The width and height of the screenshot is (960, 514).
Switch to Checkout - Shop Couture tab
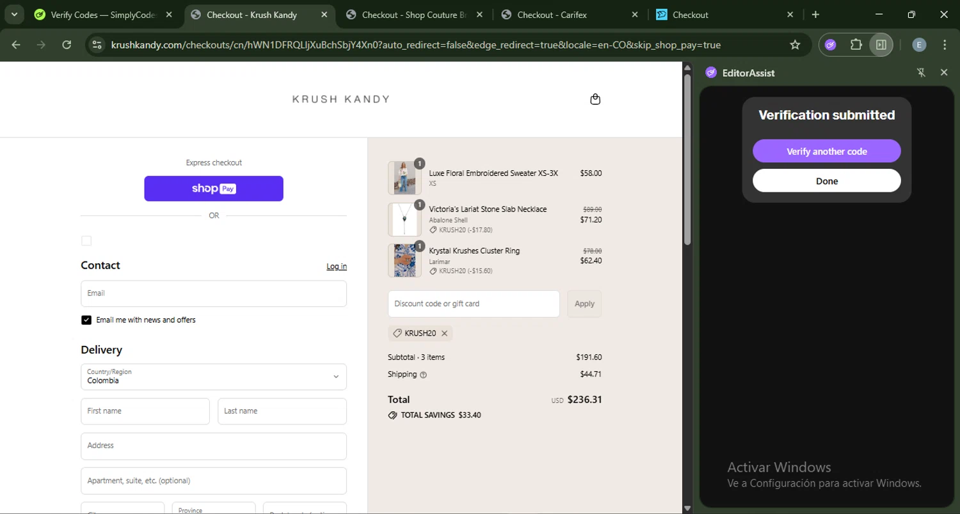[414, 15]
